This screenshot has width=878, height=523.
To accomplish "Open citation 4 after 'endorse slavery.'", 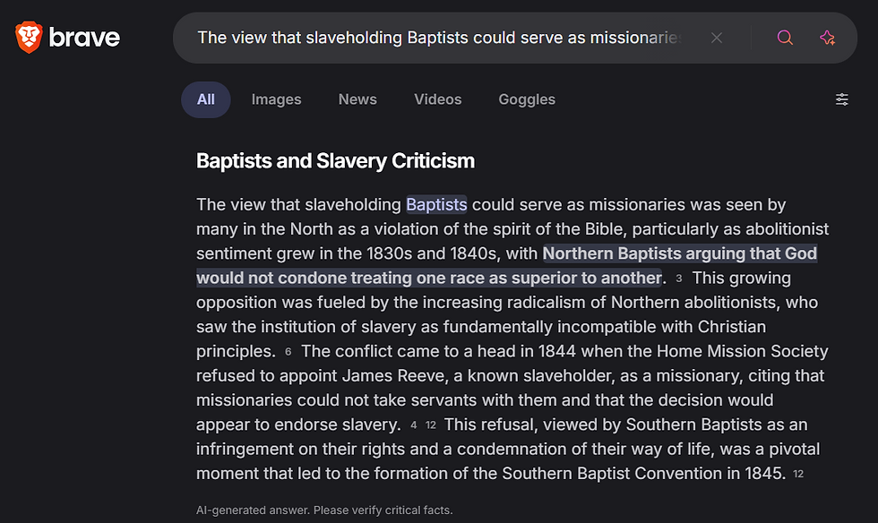I will click(x=413, y=425).
